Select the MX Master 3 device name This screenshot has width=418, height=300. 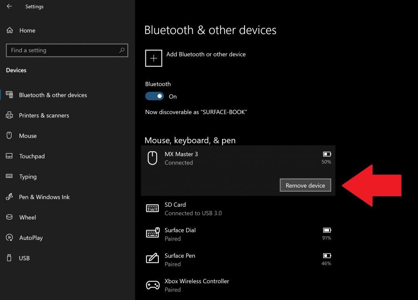(181, 154)
